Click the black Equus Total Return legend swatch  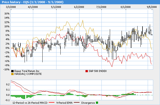click(13, 71)
